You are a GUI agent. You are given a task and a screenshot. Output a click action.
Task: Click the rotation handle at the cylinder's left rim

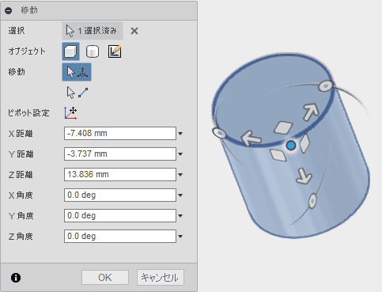[219, 133]
